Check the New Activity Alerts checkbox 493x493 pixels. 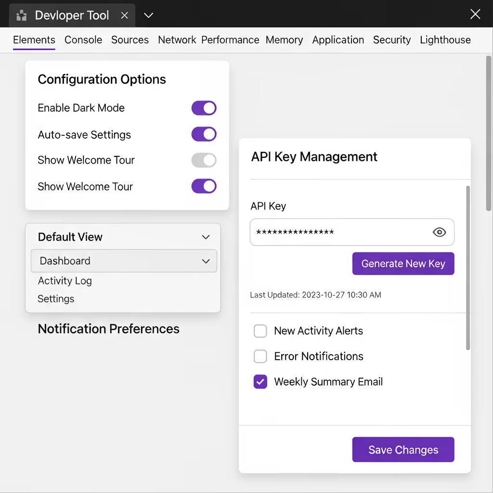[260, 331]
